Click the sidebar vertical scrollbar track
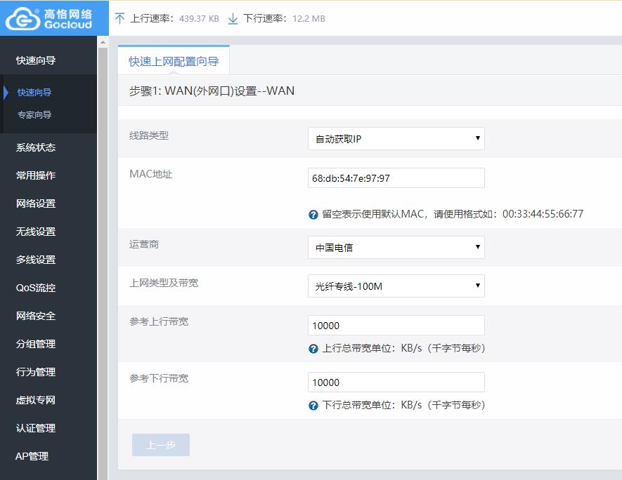Screen dimensions: 622x480 click(103, 263)
